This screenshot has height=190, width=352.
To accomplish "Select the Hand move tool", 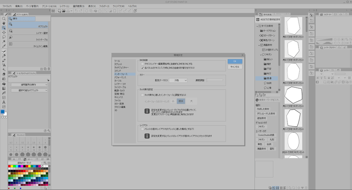I will [4, 23].
